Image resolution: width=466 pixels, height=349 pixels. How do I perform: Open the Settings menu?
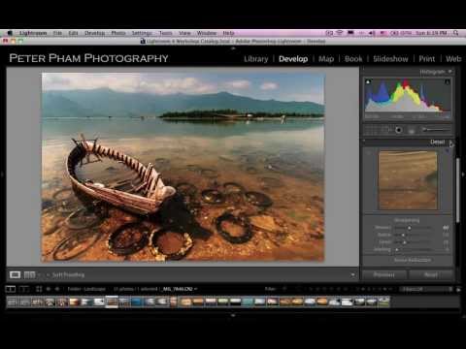pyautogui.click(x=142, y=33)
